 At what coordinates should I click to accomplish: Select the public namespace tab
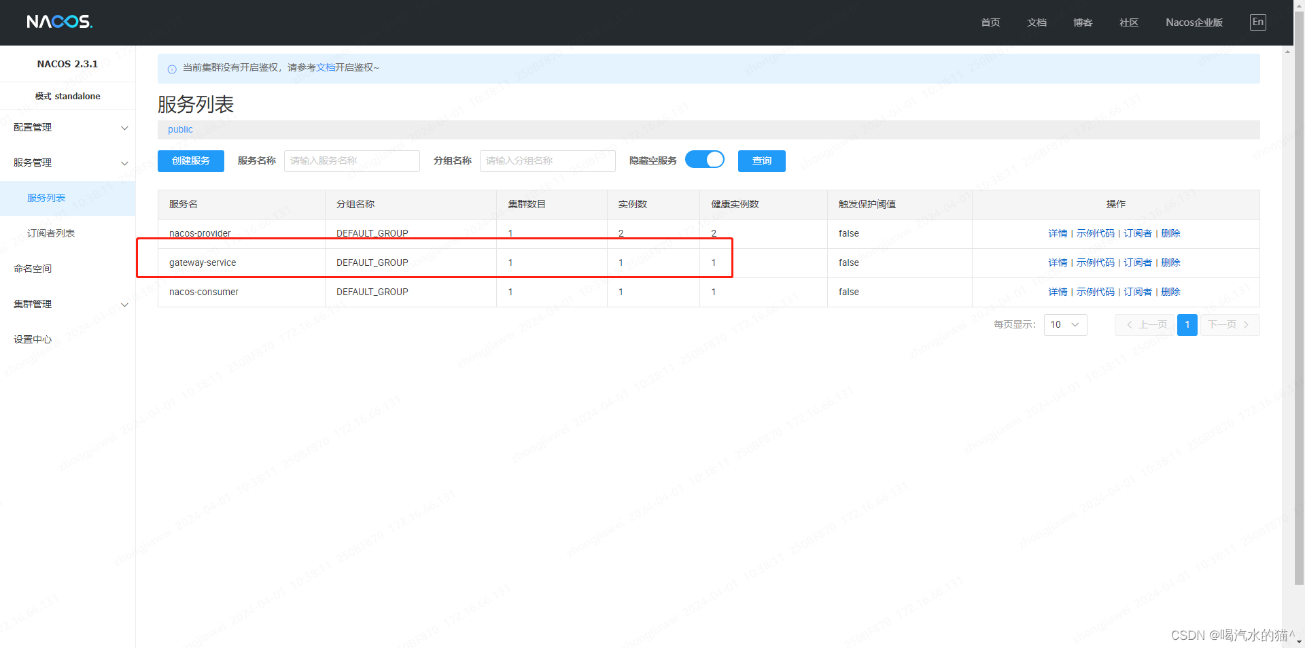(x=180, y=129)
